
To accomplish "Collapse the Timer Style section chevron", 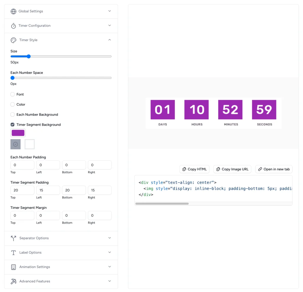I will [x=109, y=40].
